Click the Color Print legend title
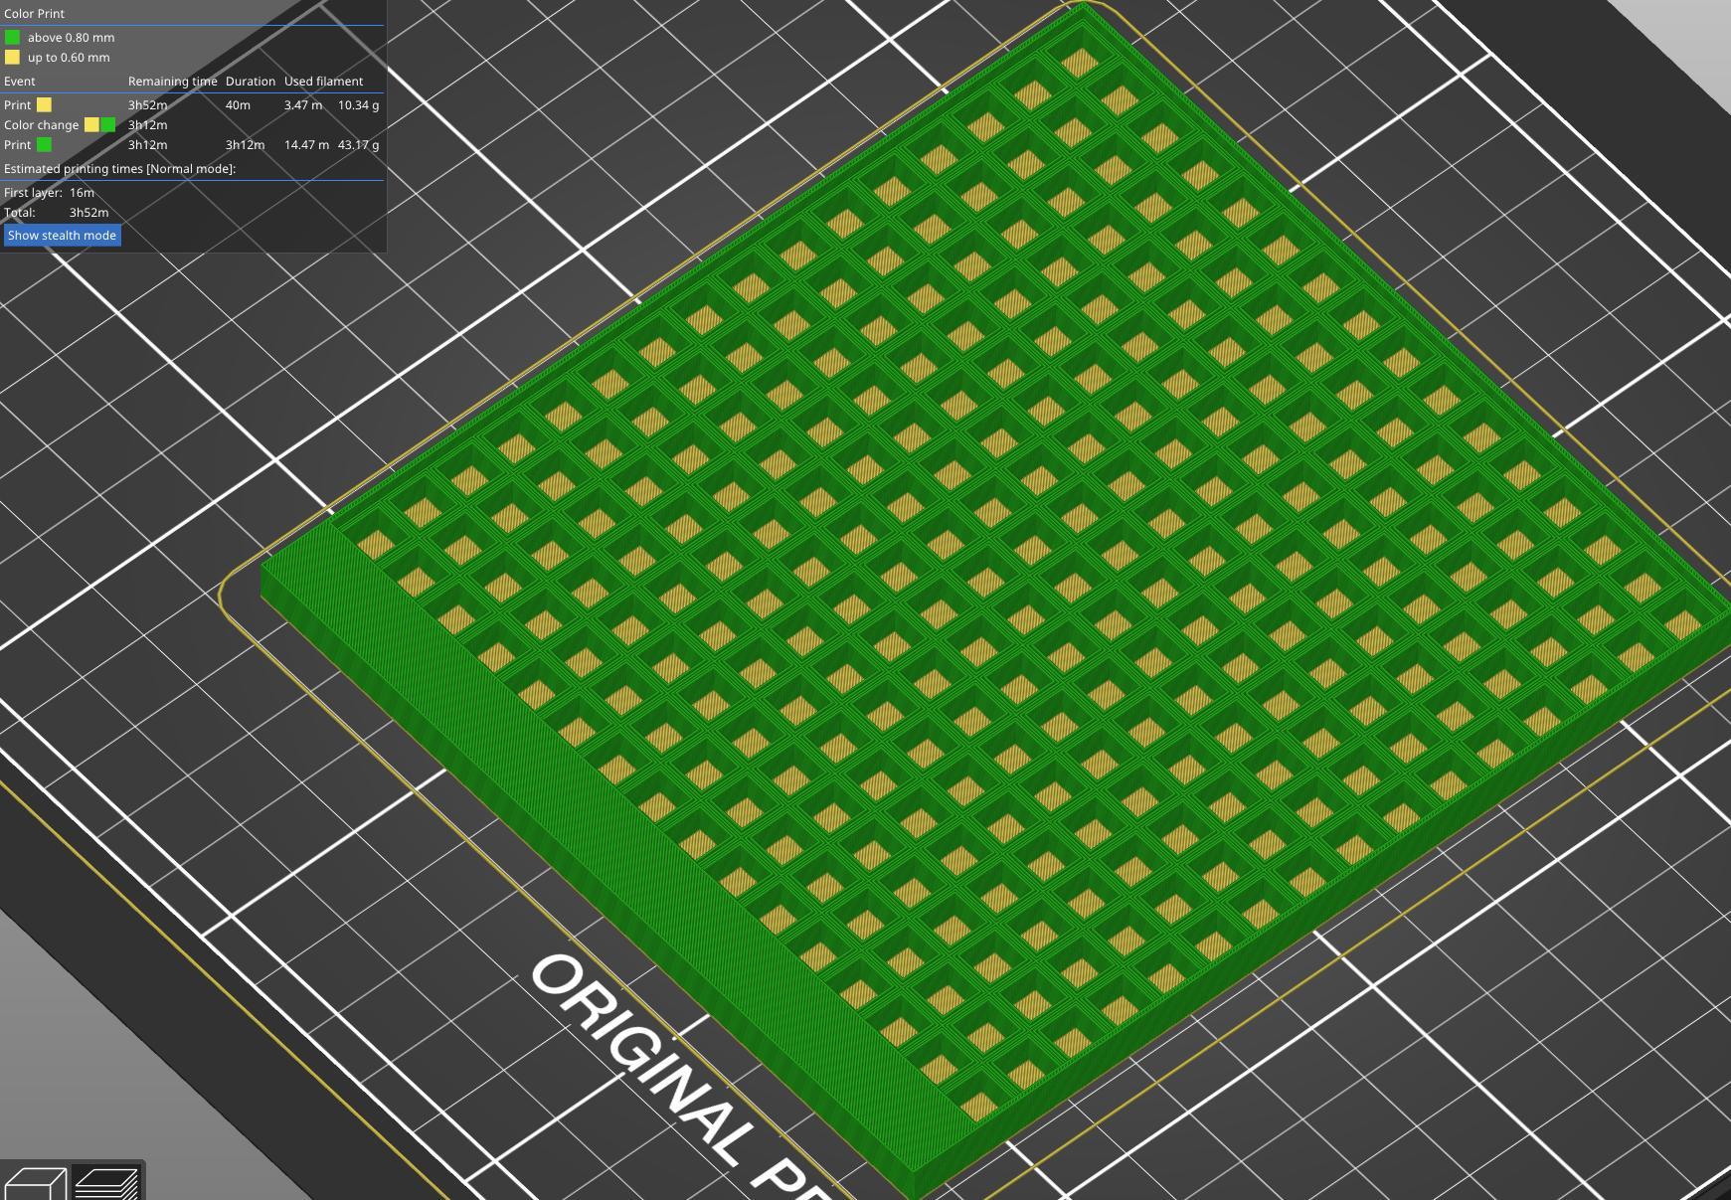Viewport: 1731px width, 1200px height. click(34, 14)
